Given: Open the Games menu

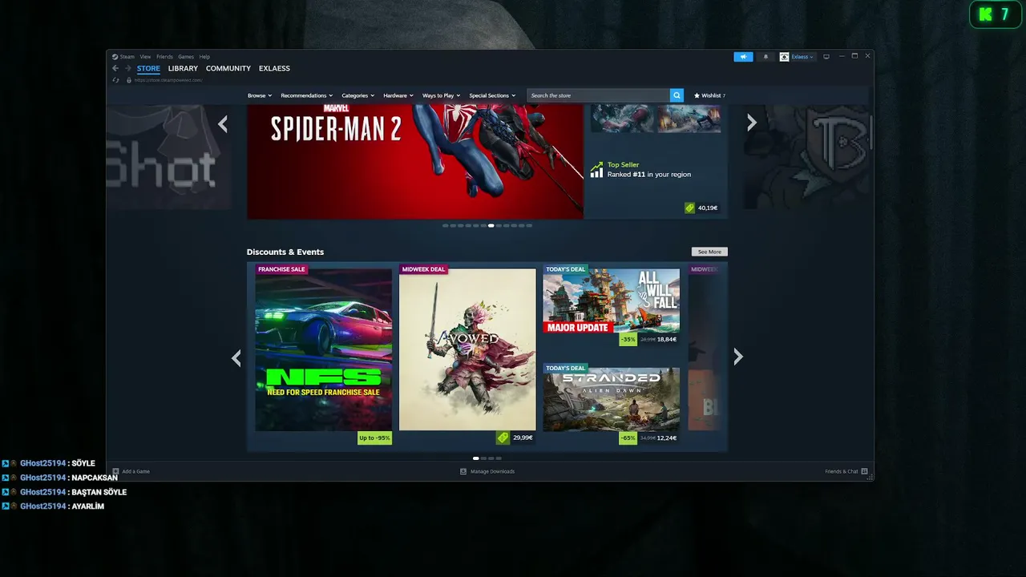Looking at the screenshot, I should click(x=186, y=57).
